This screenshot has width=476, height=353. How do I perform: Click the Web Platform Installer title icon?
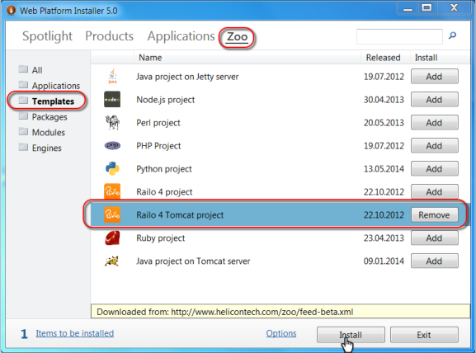point(11,11)
